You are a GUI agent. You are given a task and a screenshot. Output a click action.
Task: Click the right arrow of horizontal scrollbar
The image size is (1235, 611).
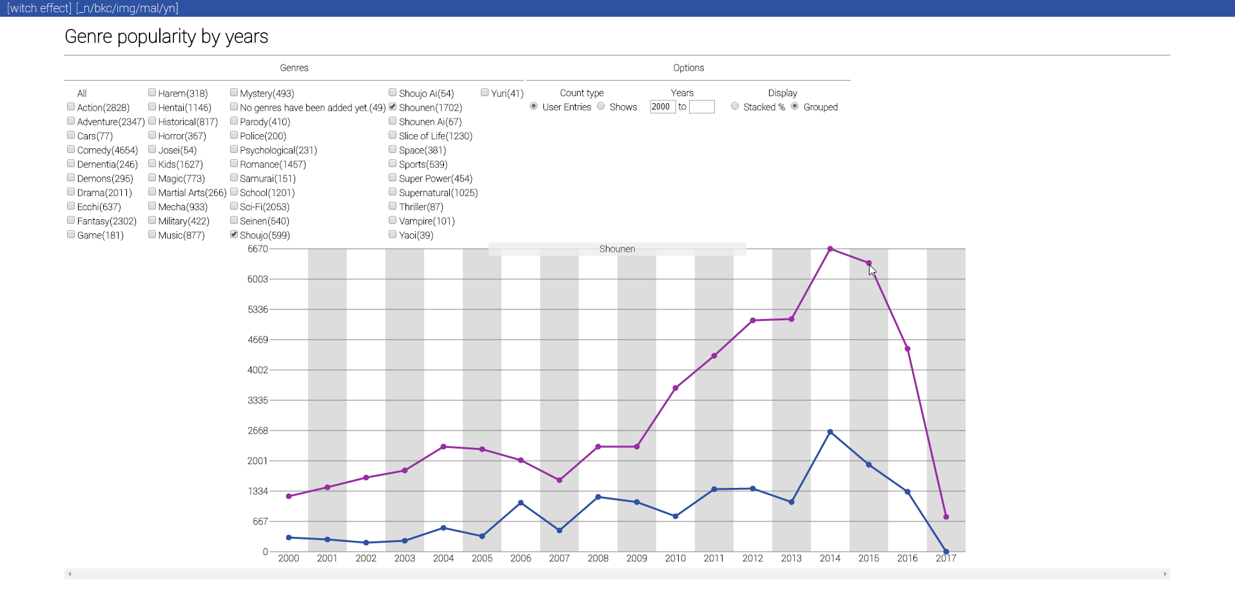coord(1165,574)
